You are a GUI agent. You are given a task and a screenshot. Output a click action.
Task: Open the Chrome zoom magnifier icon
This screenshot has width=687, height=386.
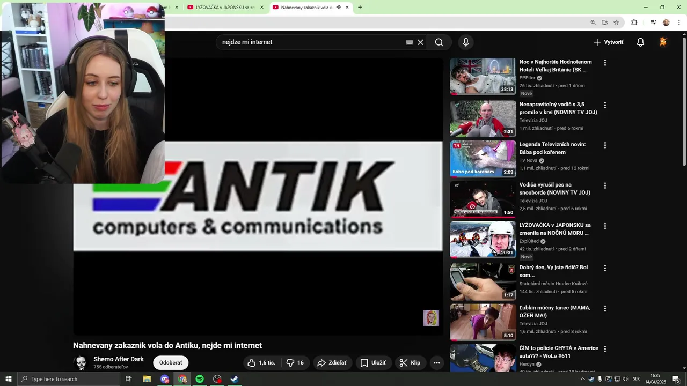click(x=593, y=23)
